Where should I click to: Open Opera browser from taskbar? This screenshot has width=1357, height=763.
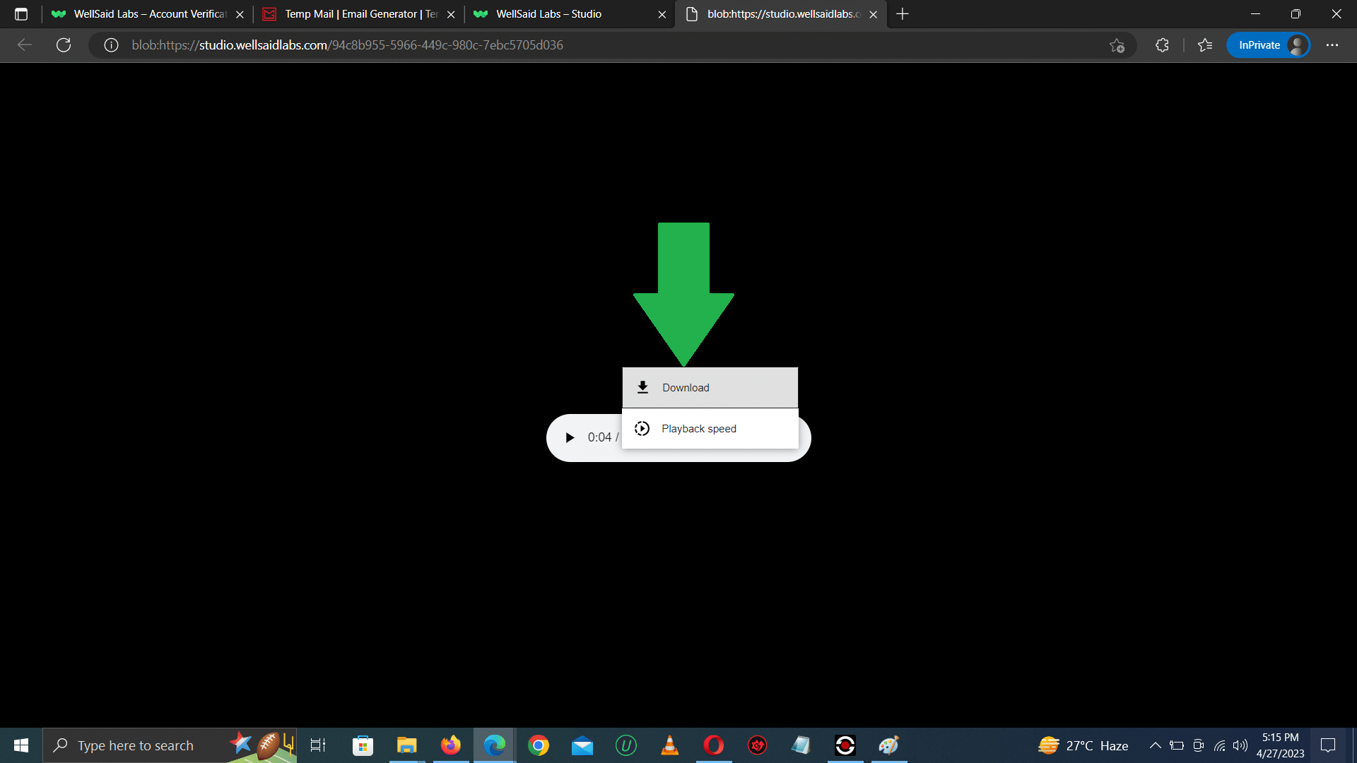[x=714, y=745]
